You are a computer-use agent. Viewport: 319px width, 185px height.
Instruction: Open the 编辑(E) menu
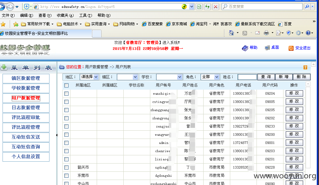[x=26, y=15]
